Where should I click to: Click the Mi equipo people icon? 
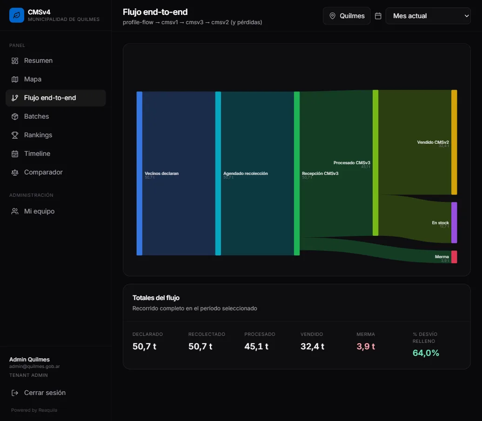(15, 211)
